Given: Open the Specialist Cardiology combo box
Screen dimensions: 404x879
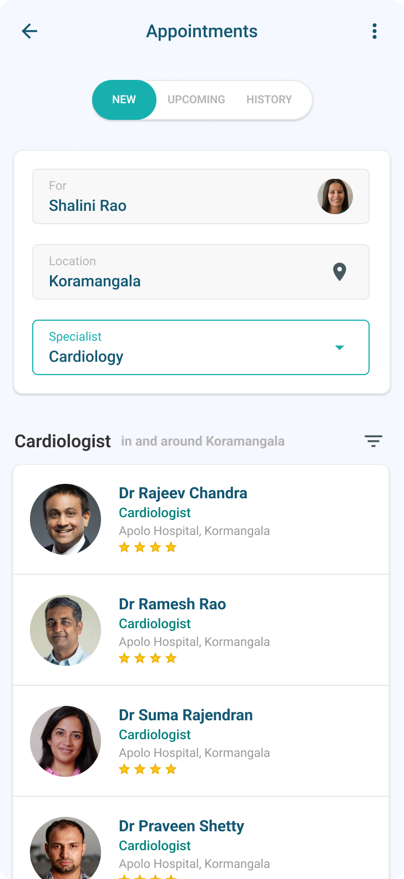Looking at the screenshot, I should 201,347.
